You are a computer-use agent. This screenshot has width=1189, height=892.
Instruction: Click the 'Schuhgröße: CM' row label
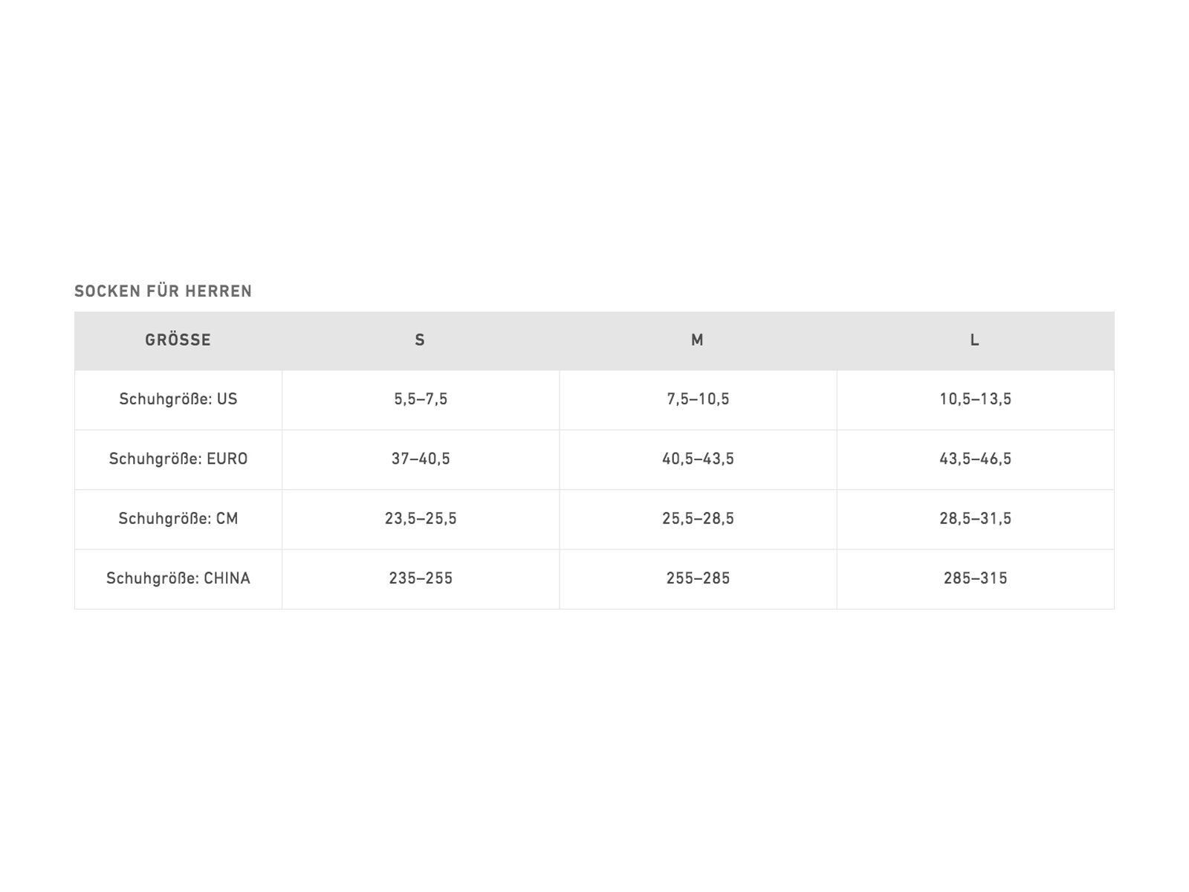pyautogui.click(x=178, y=519)
